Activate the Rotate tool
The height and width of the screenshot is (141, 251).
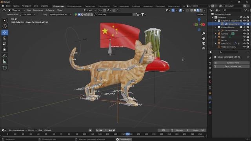(x=4, y=38)
